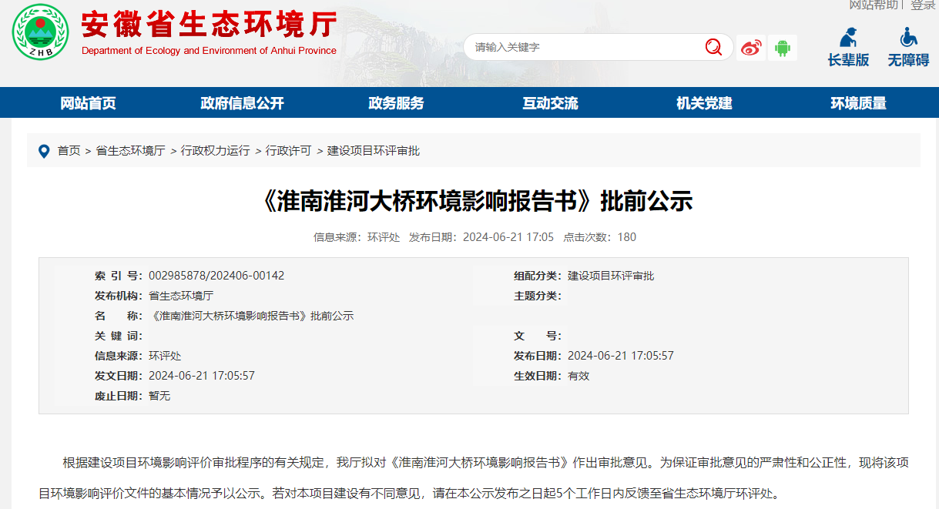Click the red search magnifier icon
The width and height of the screenshot is (939, 509).
tap(713, 47)
